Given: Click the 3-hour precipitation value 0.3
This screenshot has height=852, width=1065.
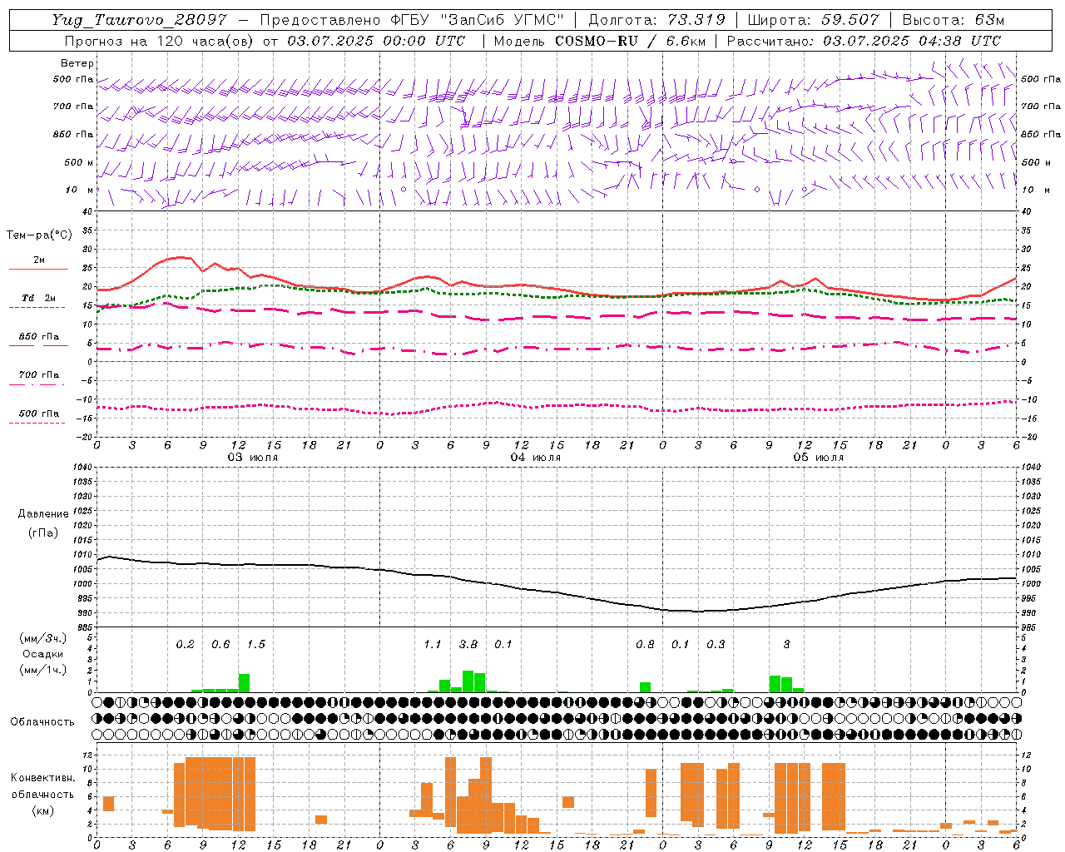Looking at the screenshot, I should click(x=716, y=644).
